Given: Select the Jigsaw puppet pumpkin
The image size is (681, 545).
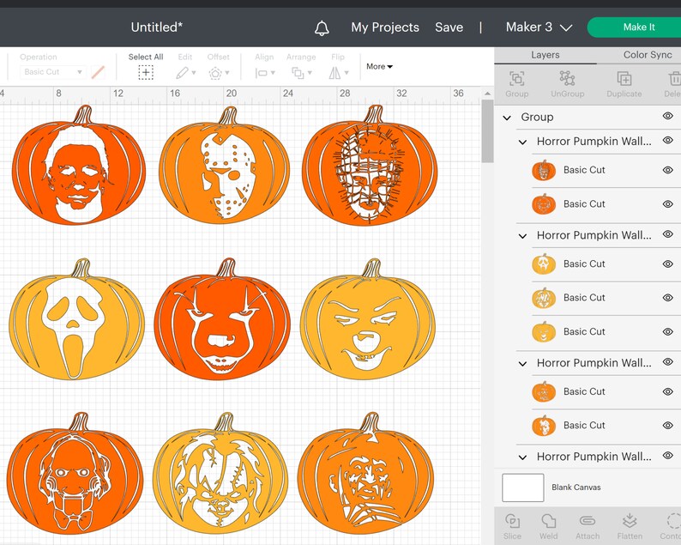Looking at the screenshot, I should point(75,474).
